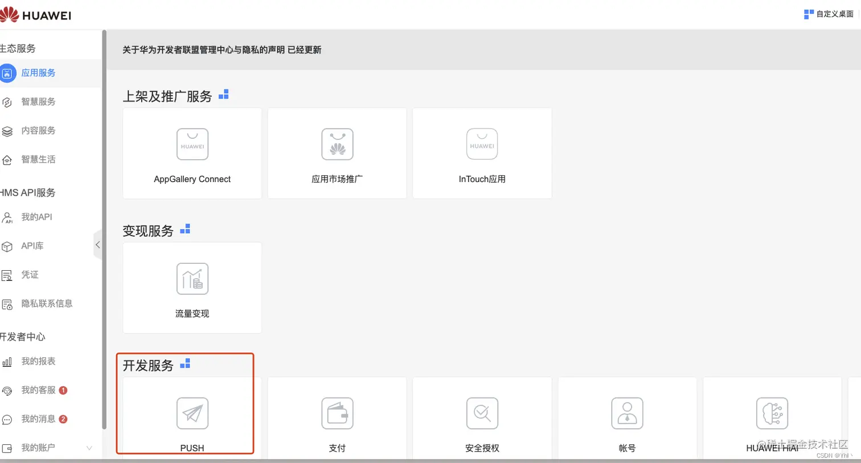The width and height of the screenshot is (861, 463).
Task: Click the 智慧服务 sidebar icon
Action: pyautogui.click(x=7, y=102)
